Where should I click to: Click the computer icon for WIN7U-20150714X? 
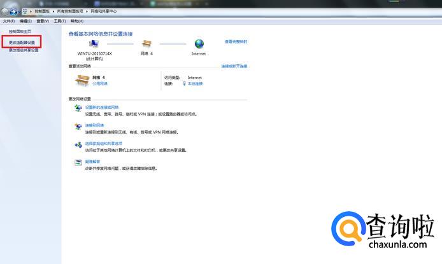pyautogui.click(x=94, y=44)
